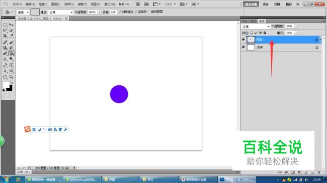327x183 pixels.
Task: Select the Elliptical Marquee tool
Action: tap(5, 25)
